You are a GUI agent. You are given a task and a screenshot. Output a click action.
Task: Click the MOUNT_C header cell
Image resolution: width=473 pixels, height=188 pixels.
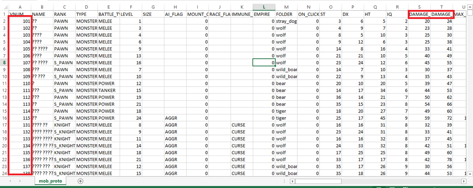[197, 14]
